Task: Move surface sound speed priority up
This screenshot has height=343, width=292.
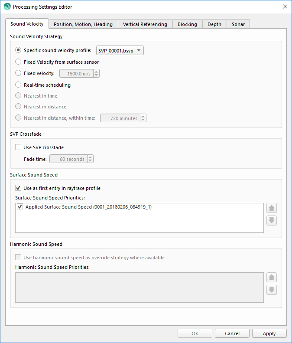Action: [272, 208]
